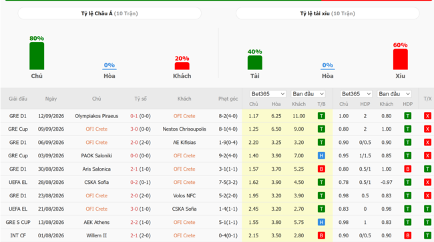Viewport: 434px width, 242px height.
Task: Click the green 80% Chủ bar
Action: click(37, 56)
